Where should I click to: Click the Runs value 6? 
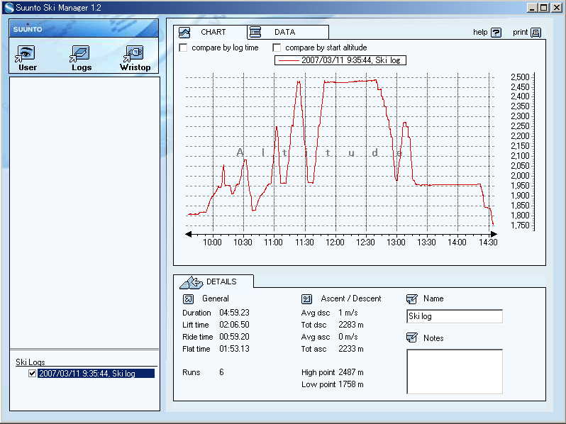221,372
